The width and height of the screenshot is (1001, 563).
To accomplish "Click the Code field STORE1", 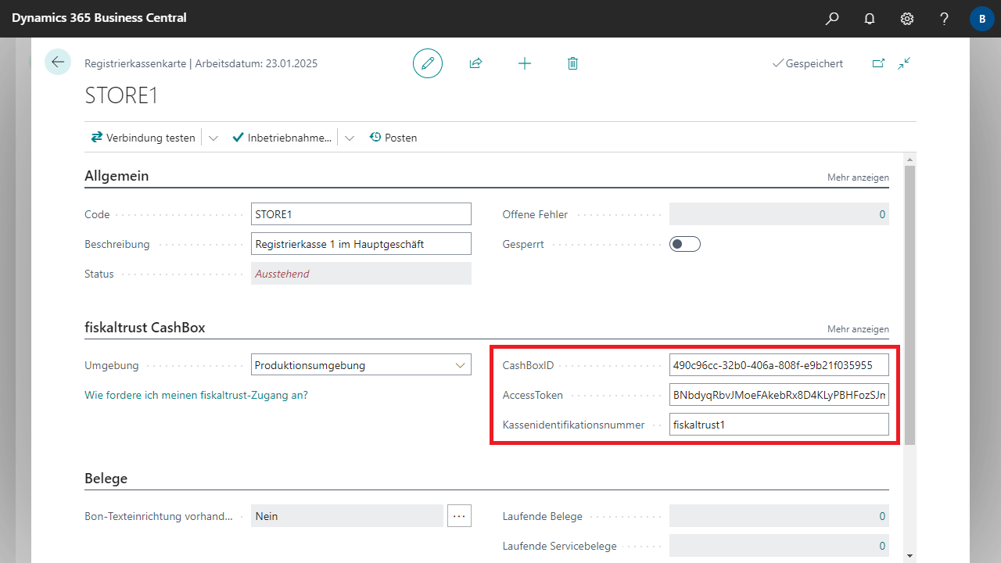I will 361,214.
